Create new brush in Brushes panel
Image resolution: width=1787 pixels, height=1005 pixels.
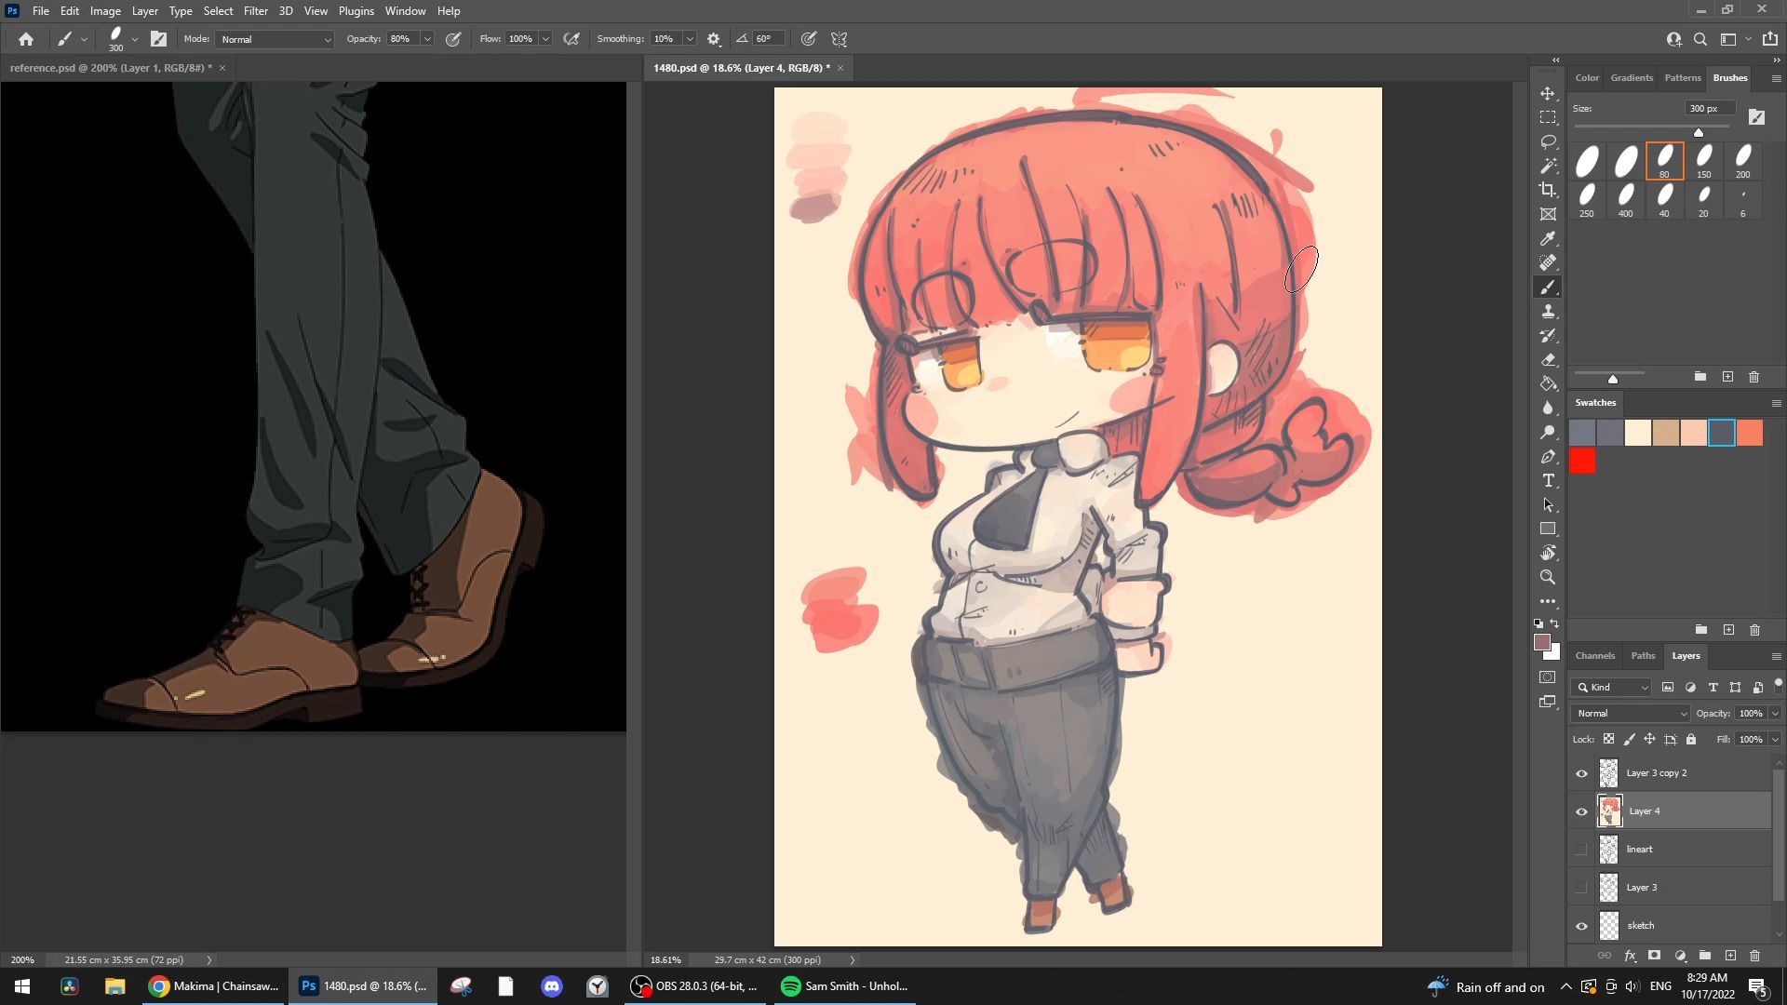[x=1727, y=377]
